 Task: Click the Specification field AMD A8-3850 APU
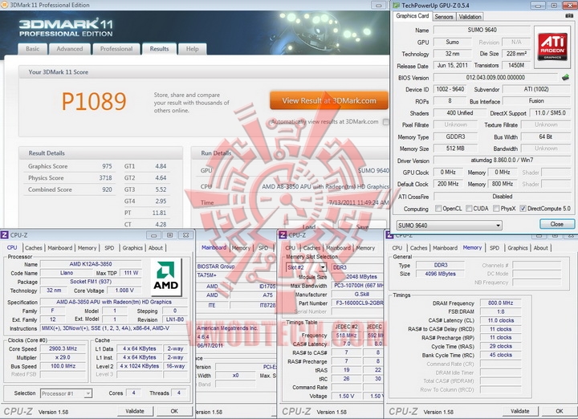[114, 302]
